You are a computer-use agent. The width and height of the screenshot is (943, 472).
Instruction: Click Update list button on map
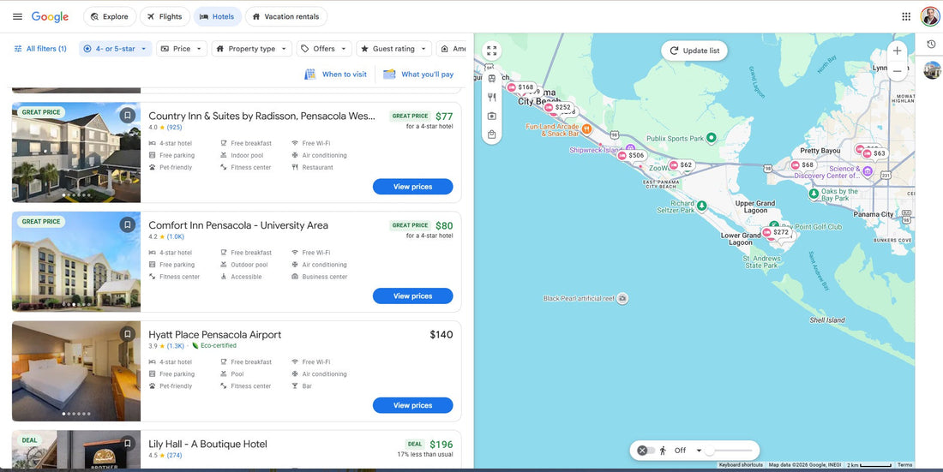[x=694, y=51]
